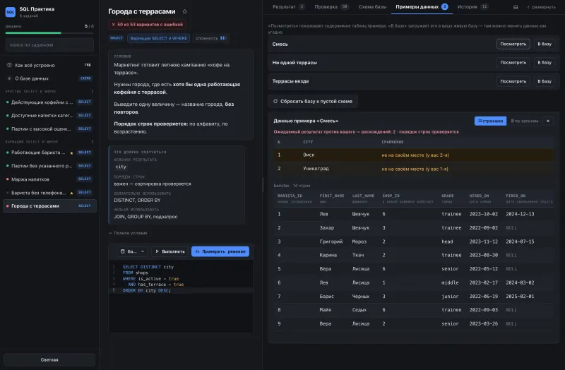
Task: Open task Бариста без телефона
Action: pyautogui.click(x=49, y=193)
